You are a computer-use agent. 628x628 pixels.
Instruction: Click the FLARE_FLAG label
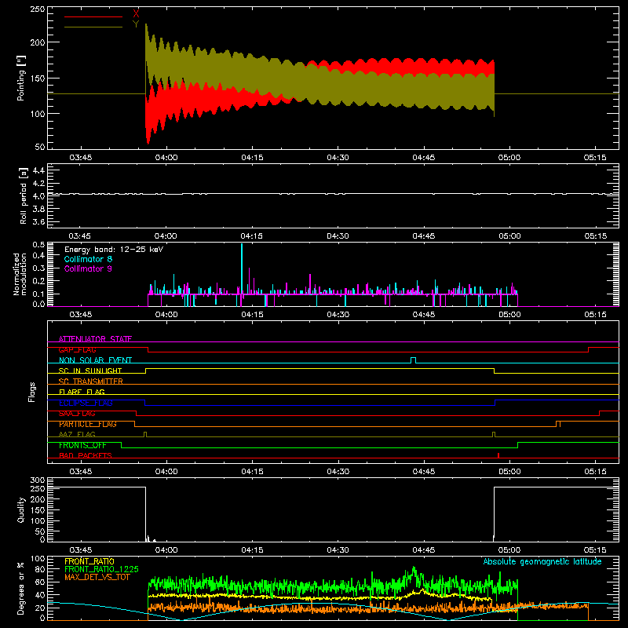click(x=82, y=392)
